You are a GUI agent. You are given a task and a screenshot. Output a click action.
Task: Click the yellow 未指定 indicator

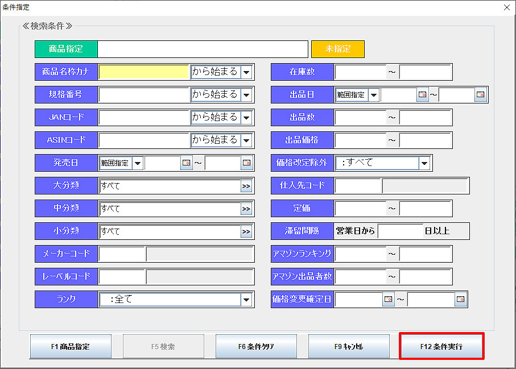337,49
